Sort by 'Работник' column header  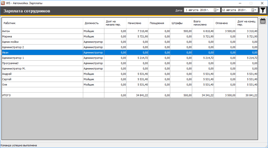pyautogui.click(x=9, y=23)
